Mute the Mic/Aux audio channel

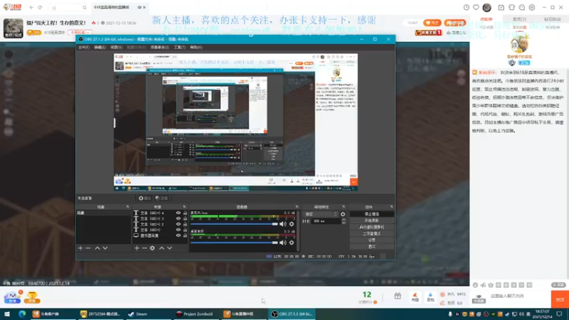pyautogui.click(x=283, y=224)
